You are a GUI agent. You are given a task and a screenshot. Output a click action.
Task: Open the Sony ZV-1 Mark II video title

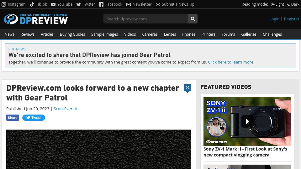[x=245, y=152]
